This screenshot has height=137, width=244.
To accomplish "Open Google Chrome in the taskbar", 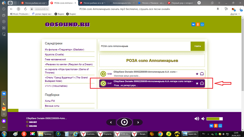I will (160, 134).
